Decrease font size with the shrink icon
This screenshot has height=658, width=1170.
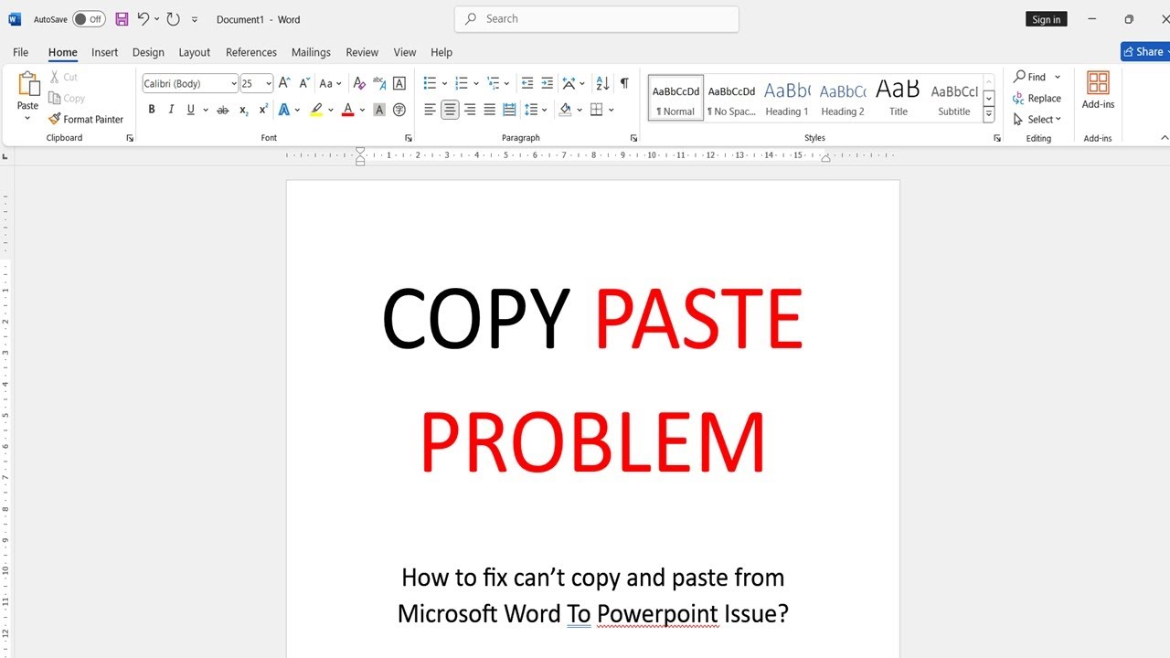point(304,83)
